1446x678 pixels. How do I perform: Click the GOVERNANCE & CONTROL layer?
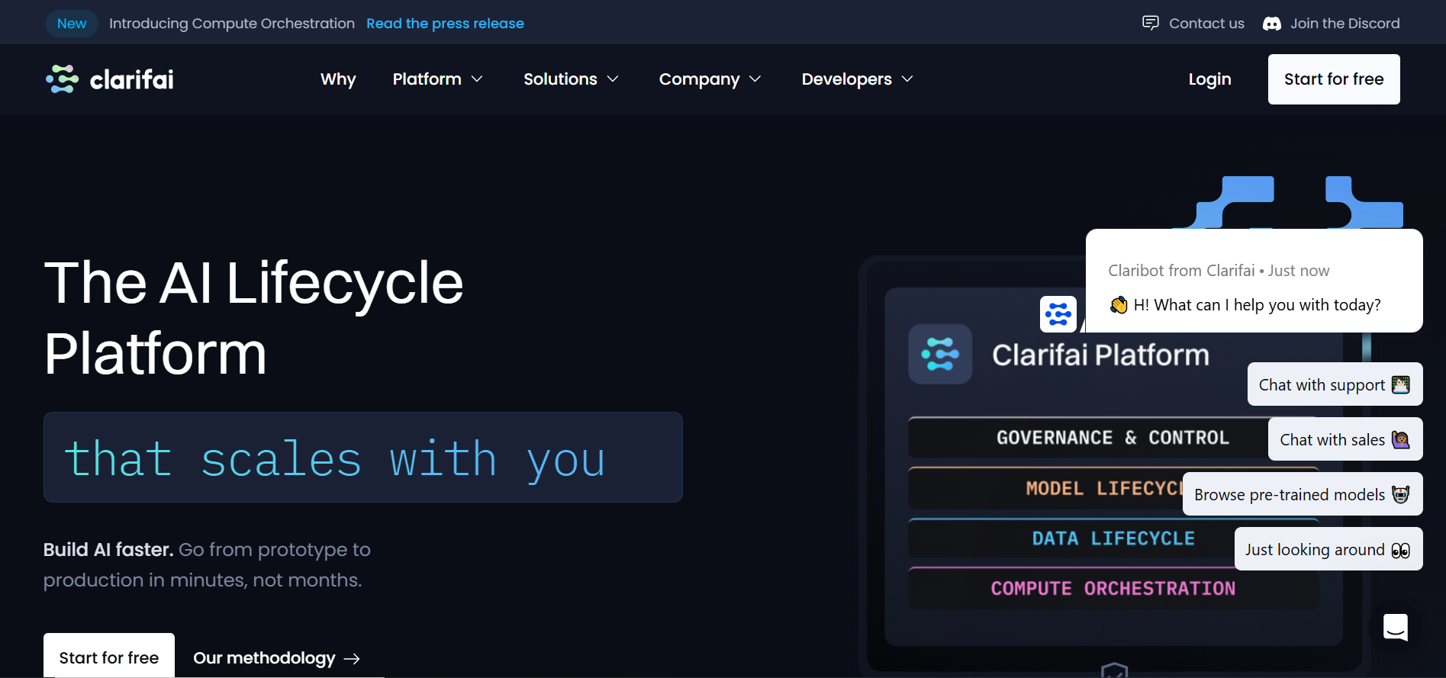click(x=1113, y=438)
